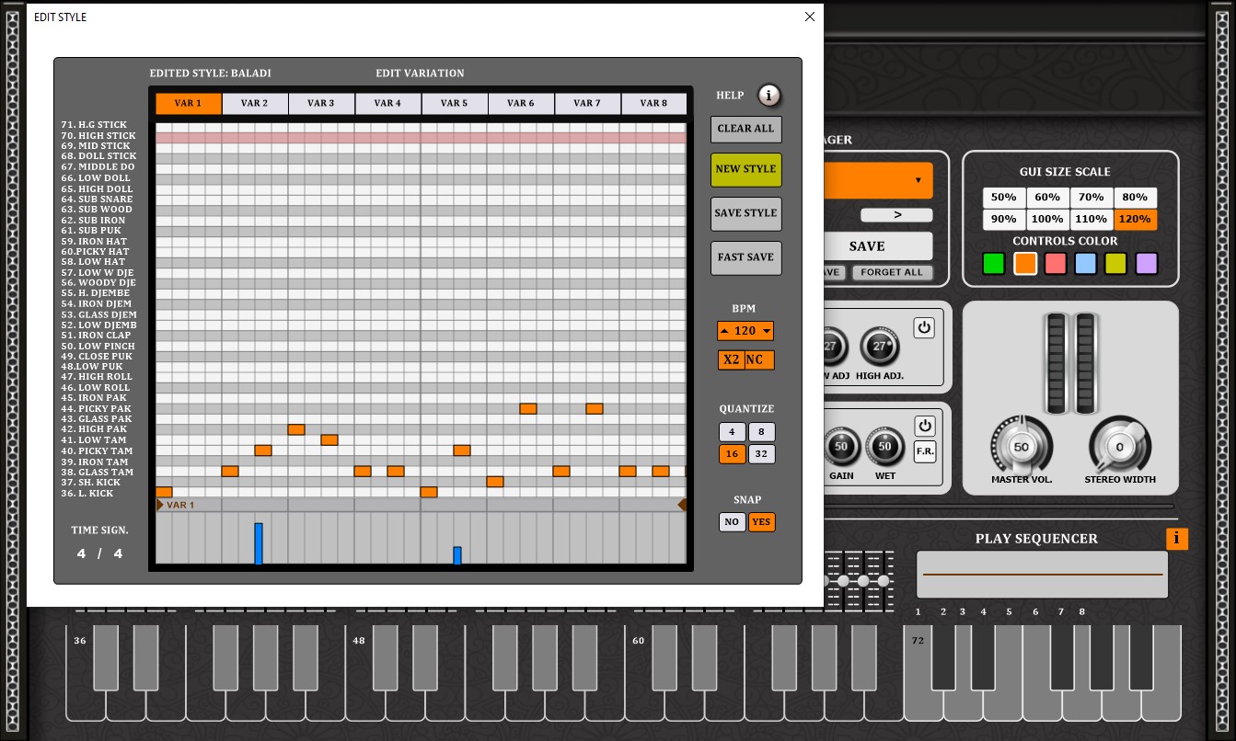Increase BPM with the up arrow
Viewport: 1236px width, 741px height.
tap(724, 331)
